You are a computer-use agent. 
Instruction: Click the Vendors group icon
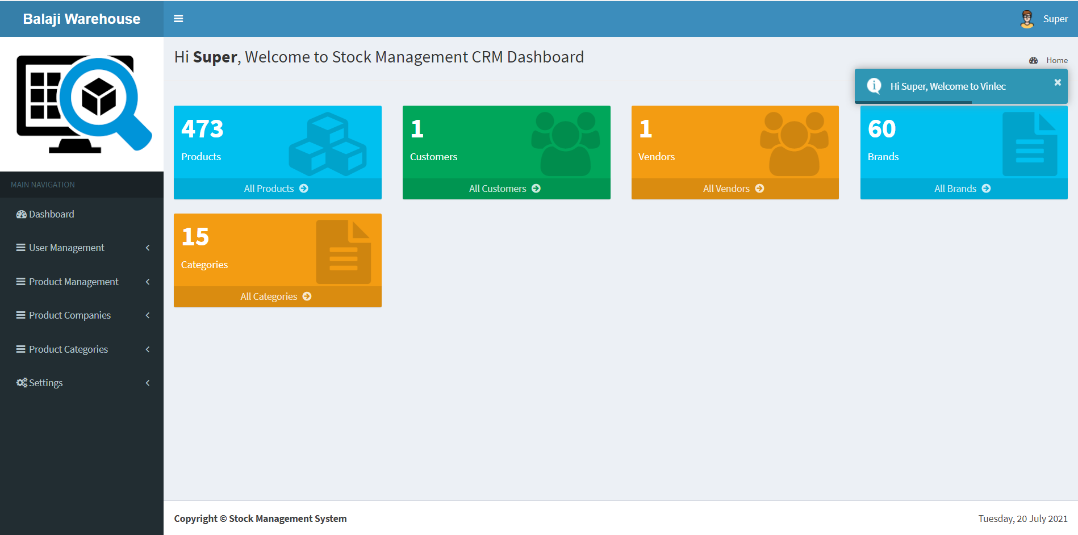pos(794,144)
